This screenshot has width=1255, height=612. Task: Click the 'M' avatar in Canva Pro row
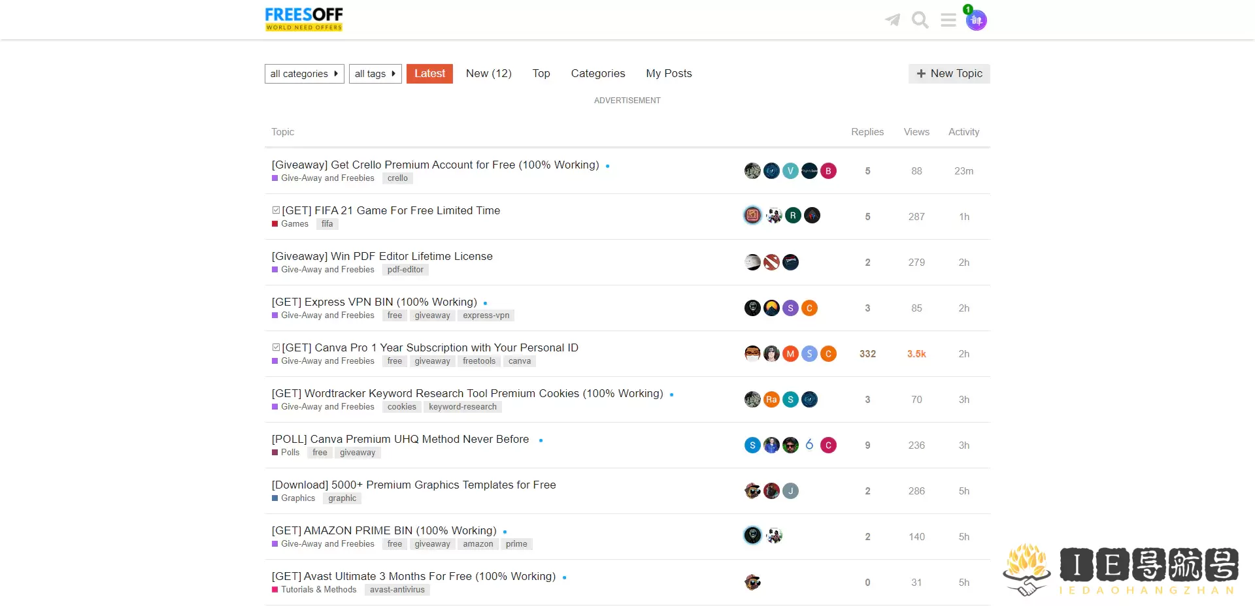click(x=790, y=354)
